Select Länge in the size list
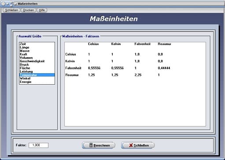This screenshot has height=160, width=225. coord(37,47)
